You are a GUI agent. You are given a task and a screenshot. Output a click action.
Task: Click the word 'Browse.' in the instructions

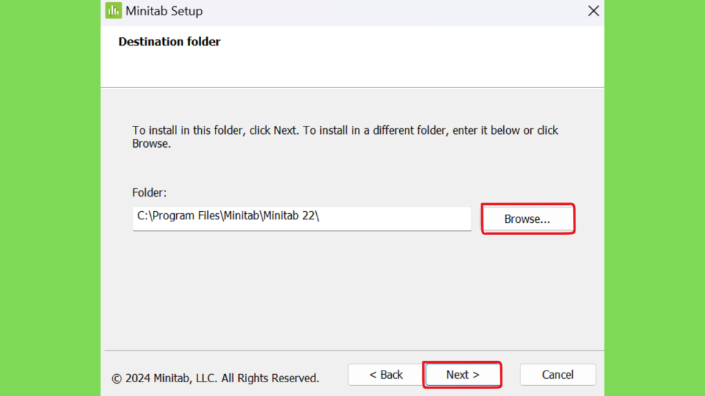click(151, 144)
